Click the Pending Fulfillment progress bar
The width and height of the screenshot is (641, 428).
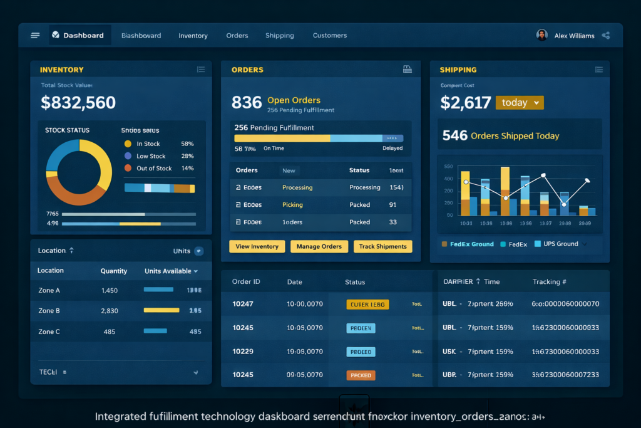pos(320,137)
